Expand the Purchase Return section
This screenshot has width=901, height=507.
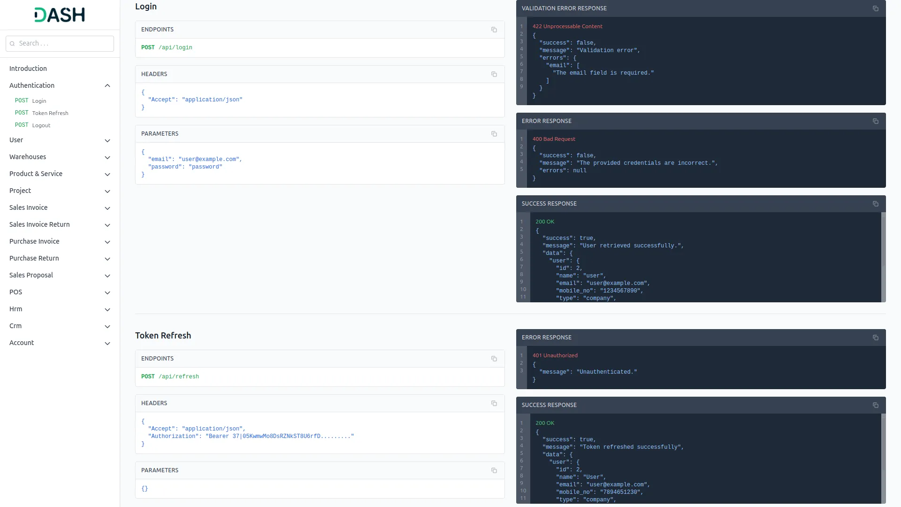pos(60,258)
